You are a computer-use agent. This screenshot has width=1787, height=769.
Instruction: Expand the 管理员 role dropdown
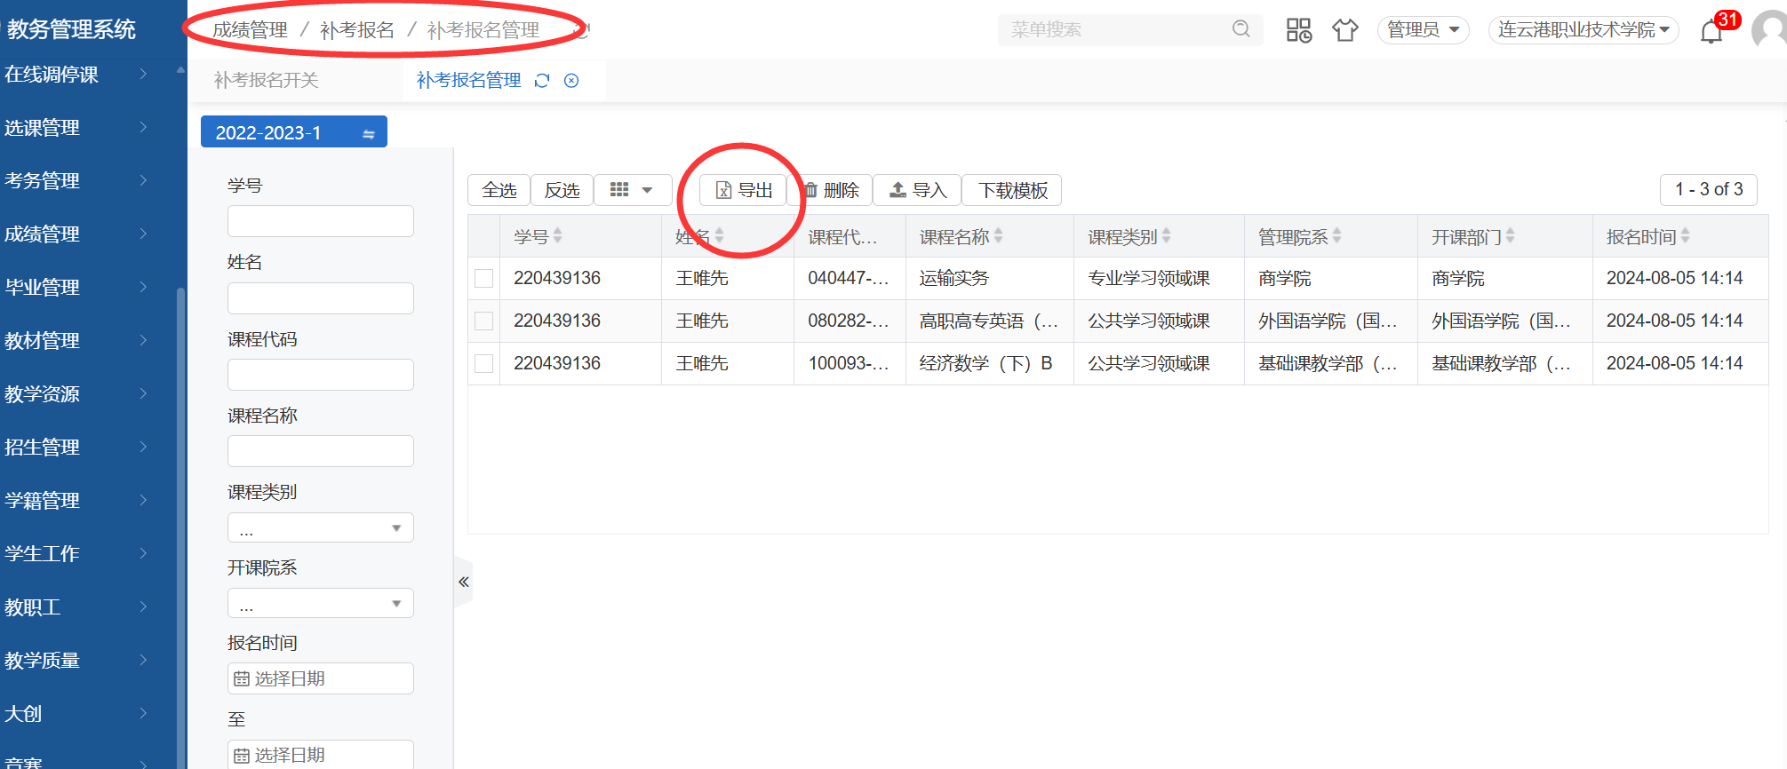pyautogui.click(x=1423, y=30)
